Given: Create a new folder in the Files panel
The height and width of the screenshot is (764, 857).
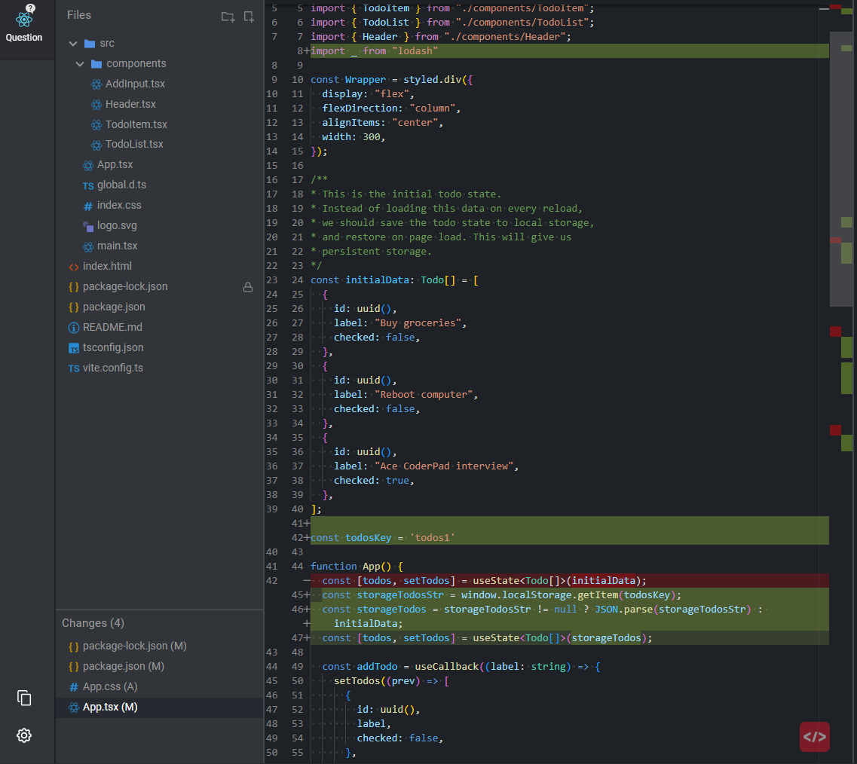Looking at the screenshot, I should (x=228, y=15).
